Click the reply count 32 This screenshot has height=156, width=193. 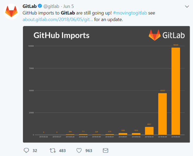(35, 151)
